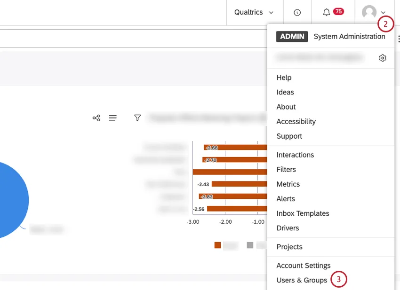The height and width of the screenshot is (290, 400).
Task: Expand the Qualtrics dropdown
Action: (254, 12)
